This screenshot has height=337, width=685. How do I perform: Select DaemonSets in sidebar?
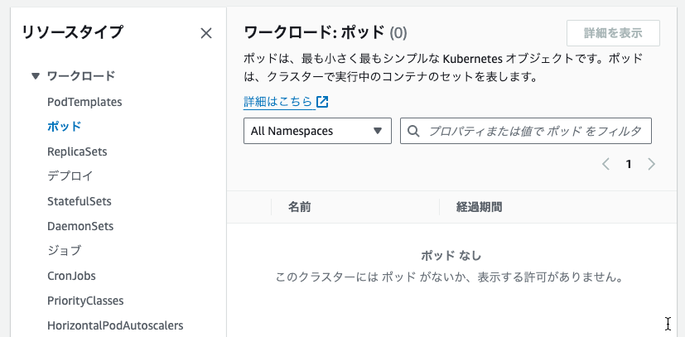coord(80,226)
